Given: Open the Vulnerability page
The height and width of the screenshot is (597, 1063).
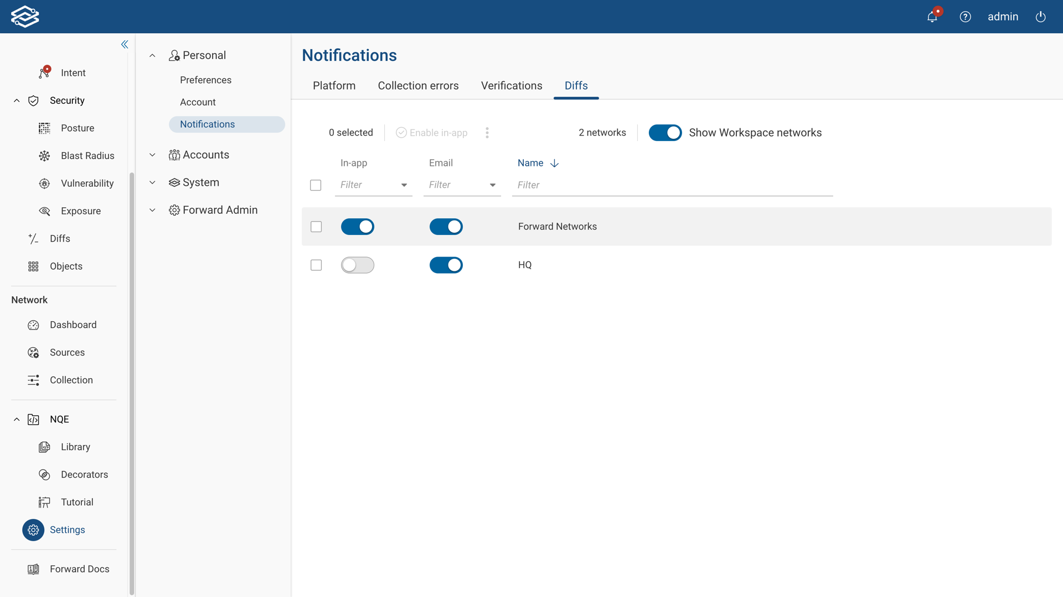Looking at the screenshot, I should (87, 184).
